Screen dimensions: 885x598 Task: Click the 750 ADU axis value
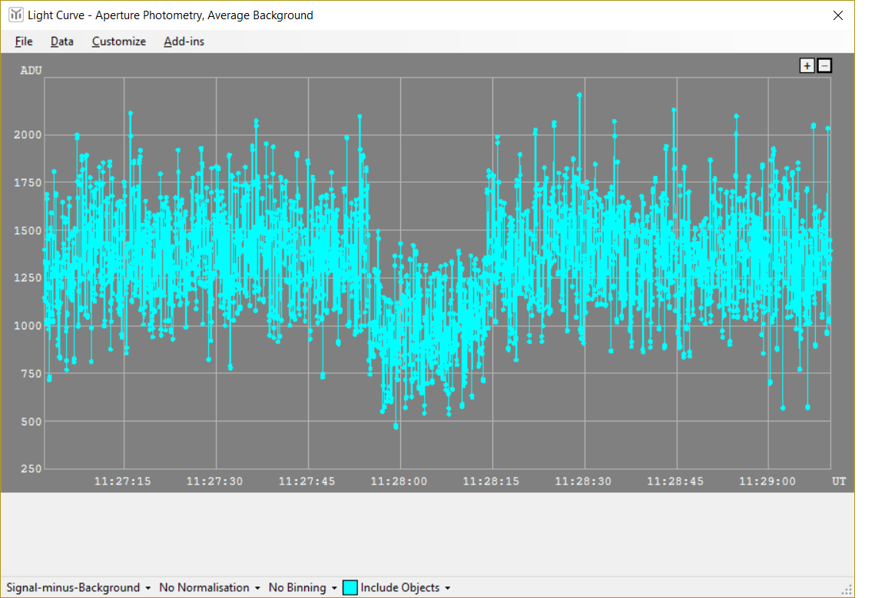click(31, 374)
